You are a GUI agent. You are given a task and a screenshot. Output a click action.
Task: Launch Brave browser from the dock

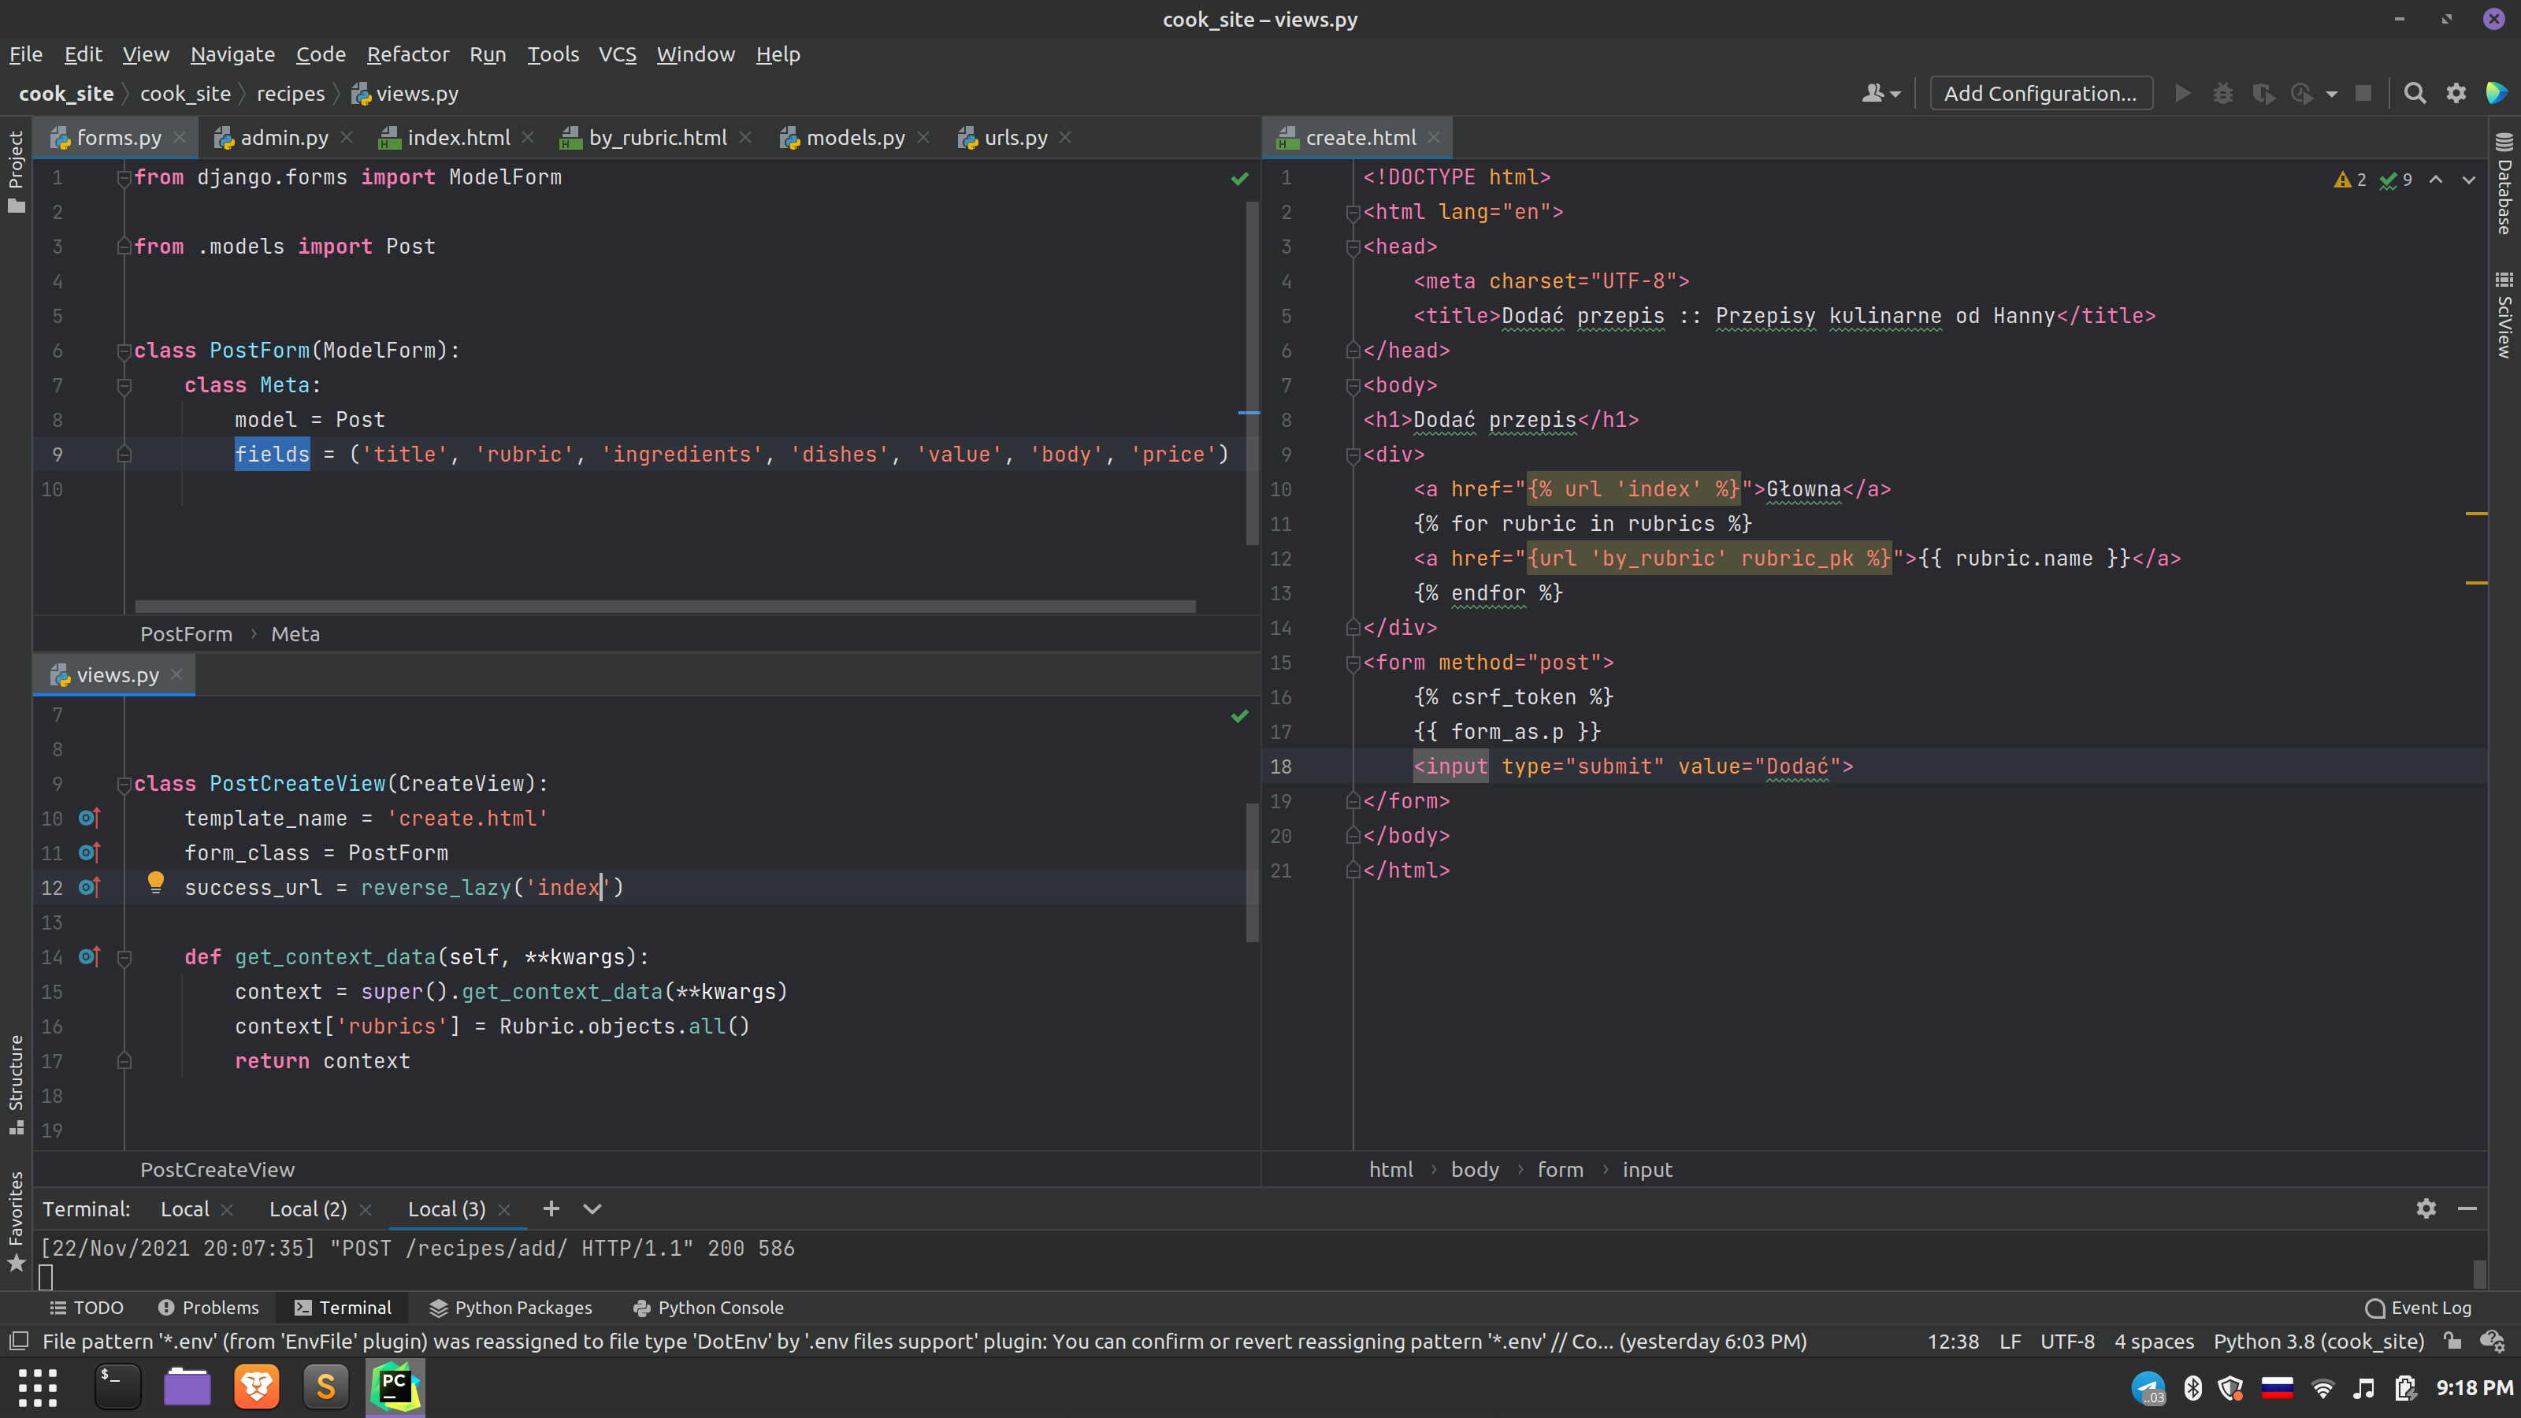pyautogui.click(x=256, y=1386)
